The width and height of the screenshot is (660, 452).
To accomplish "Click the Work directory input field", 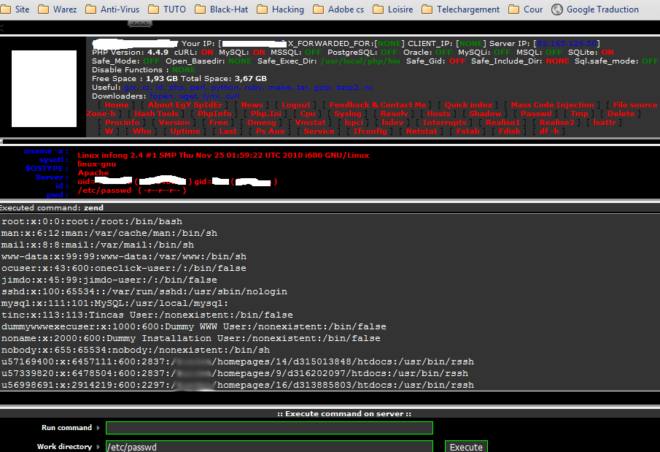I will (269, 446).
